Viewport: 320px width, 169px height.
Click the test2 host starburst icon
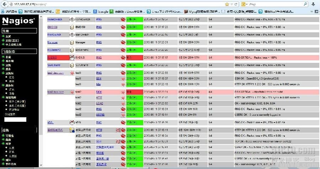point(72,92)
